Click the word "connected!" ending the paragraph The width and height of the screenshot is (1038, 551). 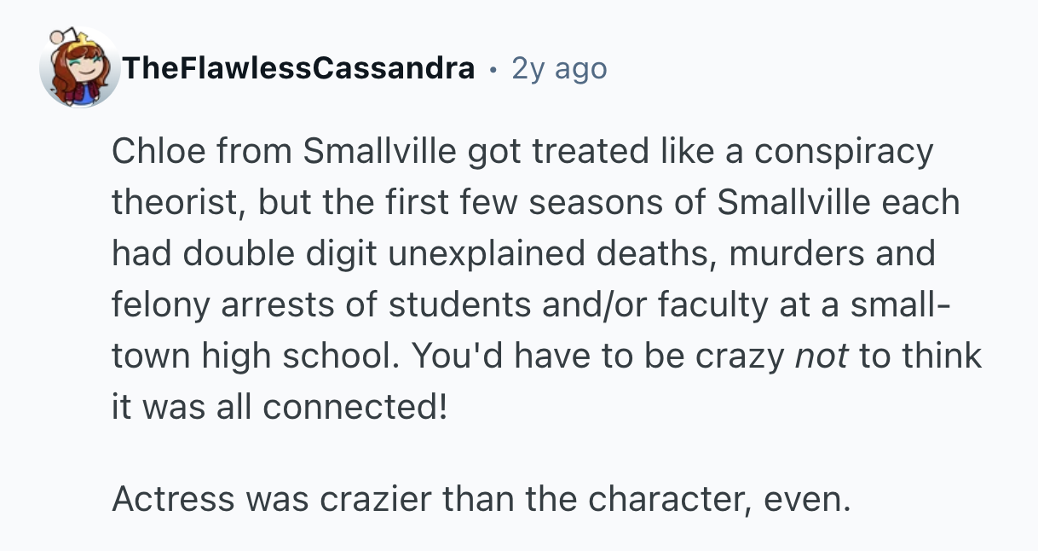coord(355,407)
